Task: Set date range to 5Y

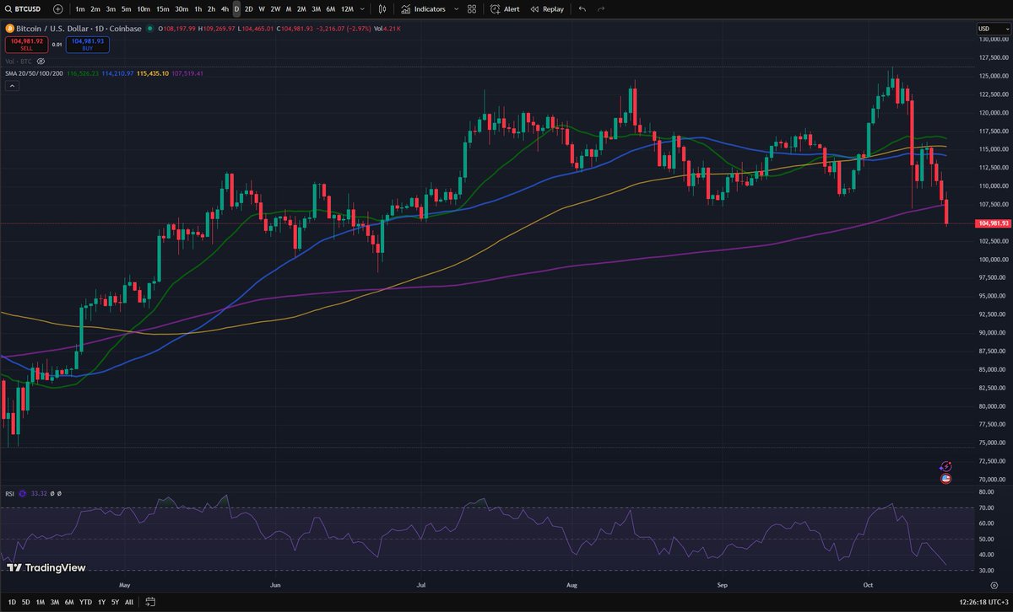Action: [115, 601]
